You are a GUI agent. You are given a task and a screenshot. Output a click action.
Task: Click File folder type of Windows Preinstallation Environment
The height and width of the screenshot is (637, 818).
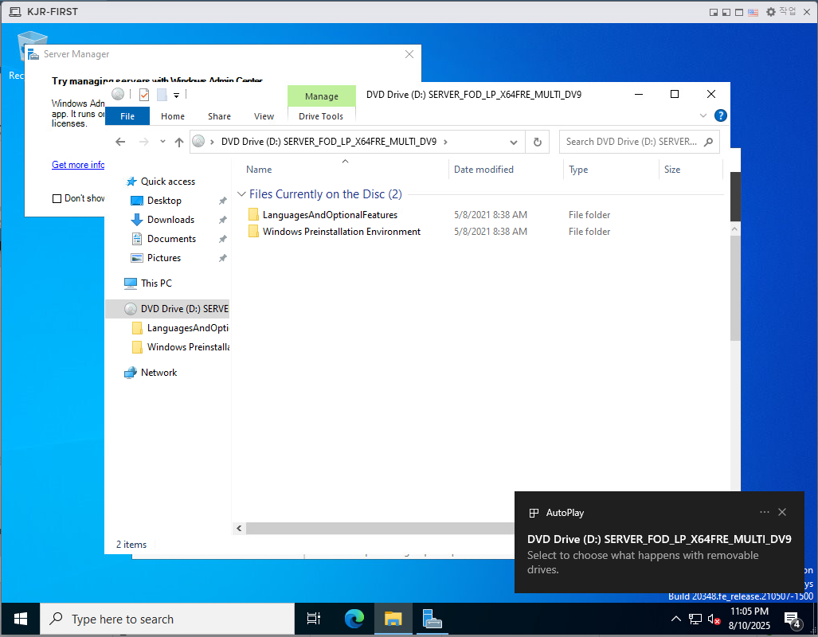click(x=589, y=232)
